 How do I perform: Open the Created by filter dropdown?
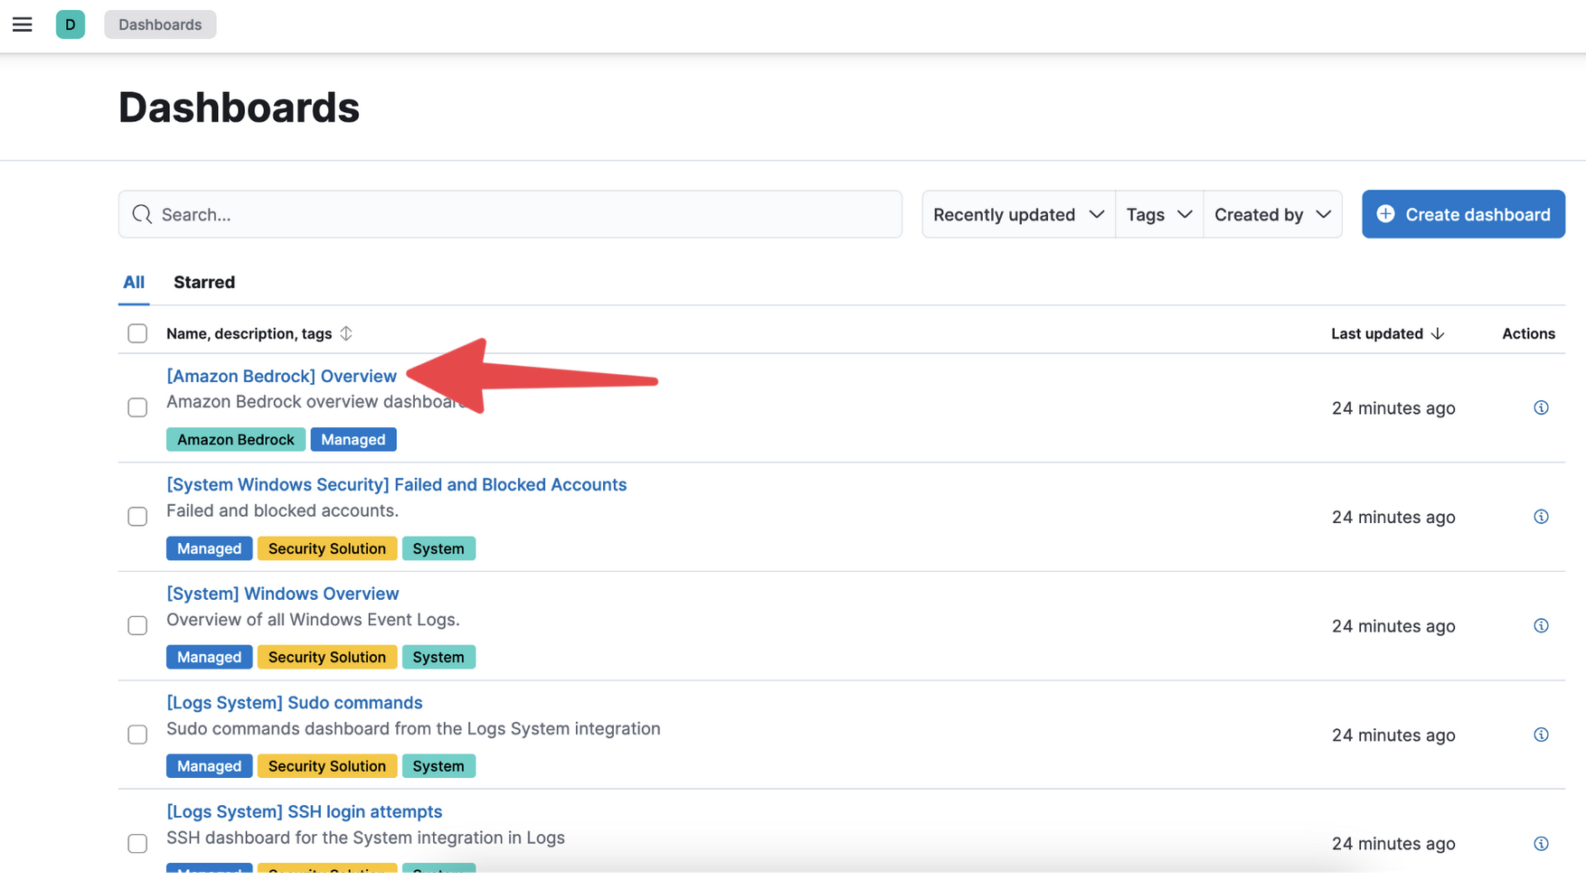tap(1272, 214)
